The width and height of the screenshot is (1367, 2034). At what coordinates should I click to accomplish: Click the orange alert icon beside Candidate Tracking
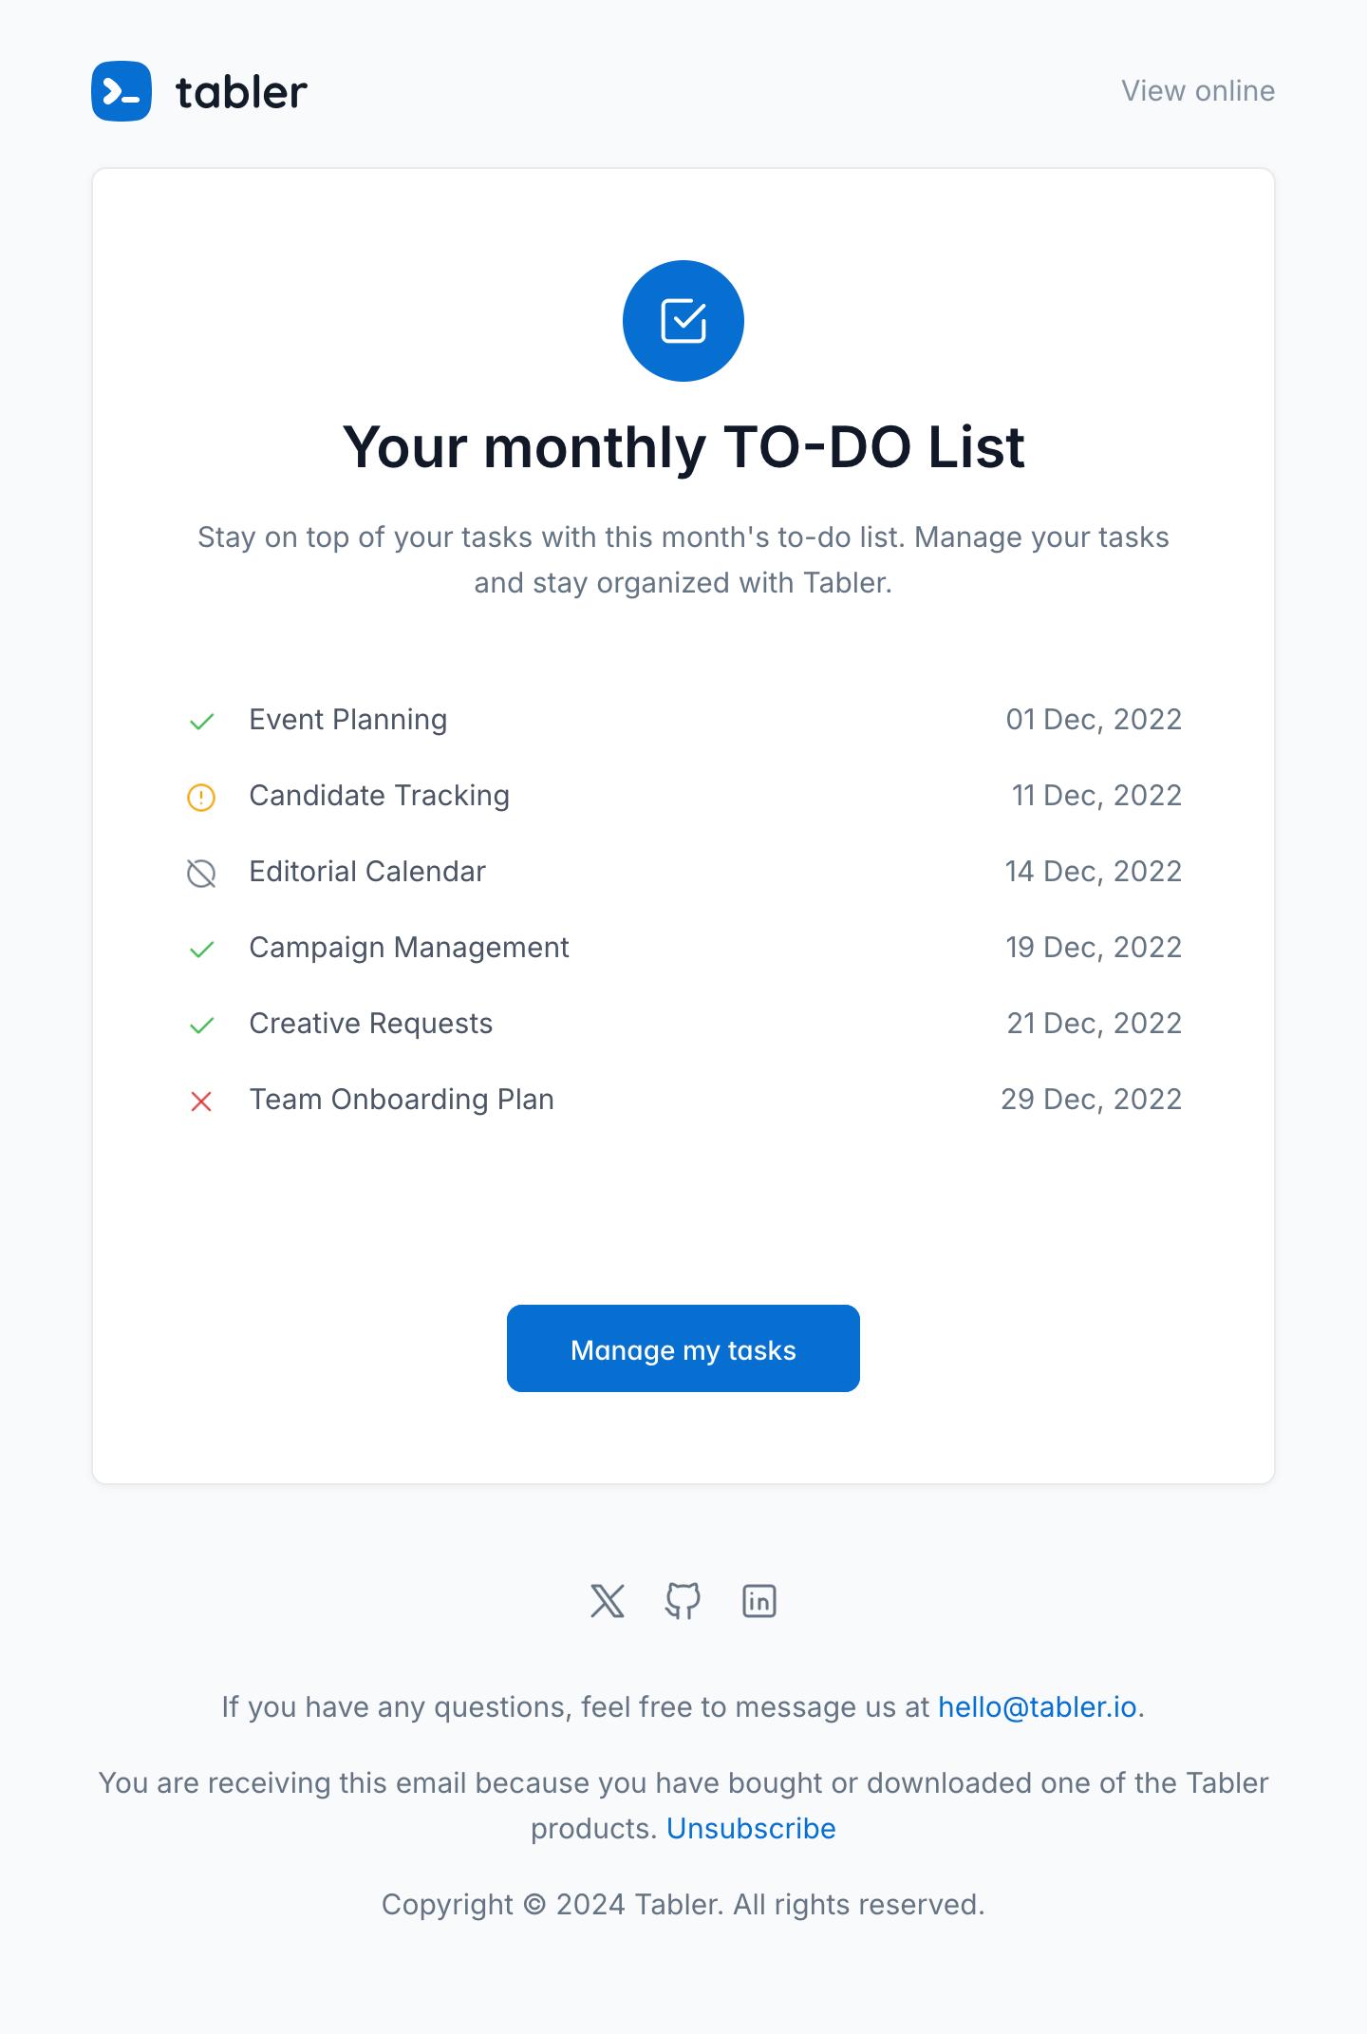(201, 797)
